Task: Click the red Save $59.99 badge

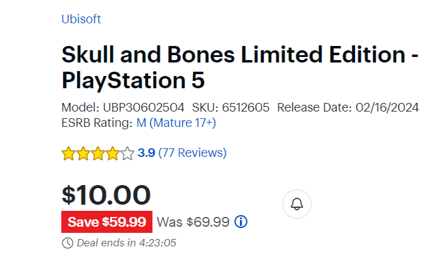Action: pyautogui.click(x=106, y=221)
